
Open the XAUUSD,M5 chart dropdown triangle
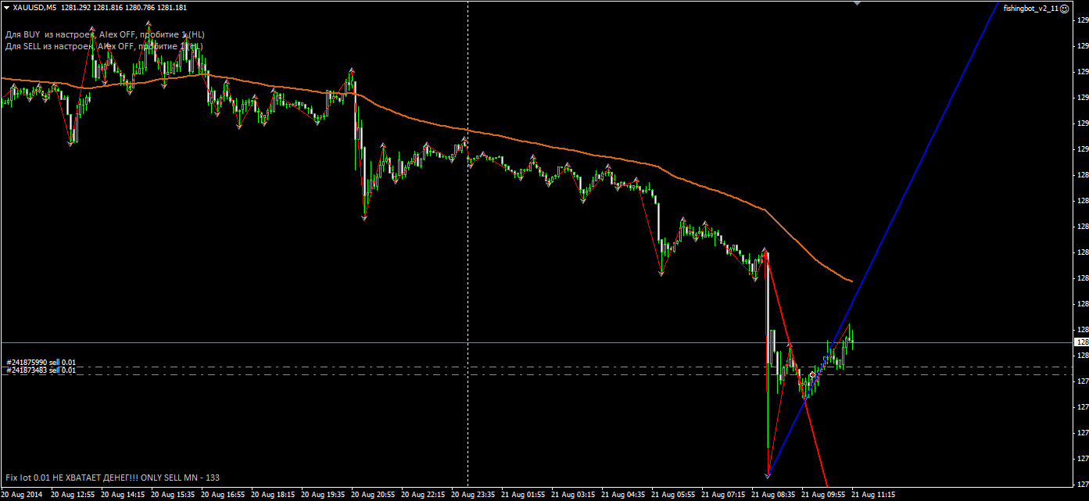pyautogui.click(x=6, y=7)
